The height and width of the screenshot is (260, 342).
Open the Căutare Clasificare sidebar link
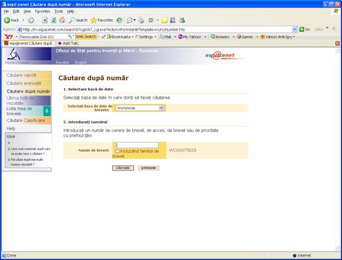pyautogui.click(x=26, y=121)
